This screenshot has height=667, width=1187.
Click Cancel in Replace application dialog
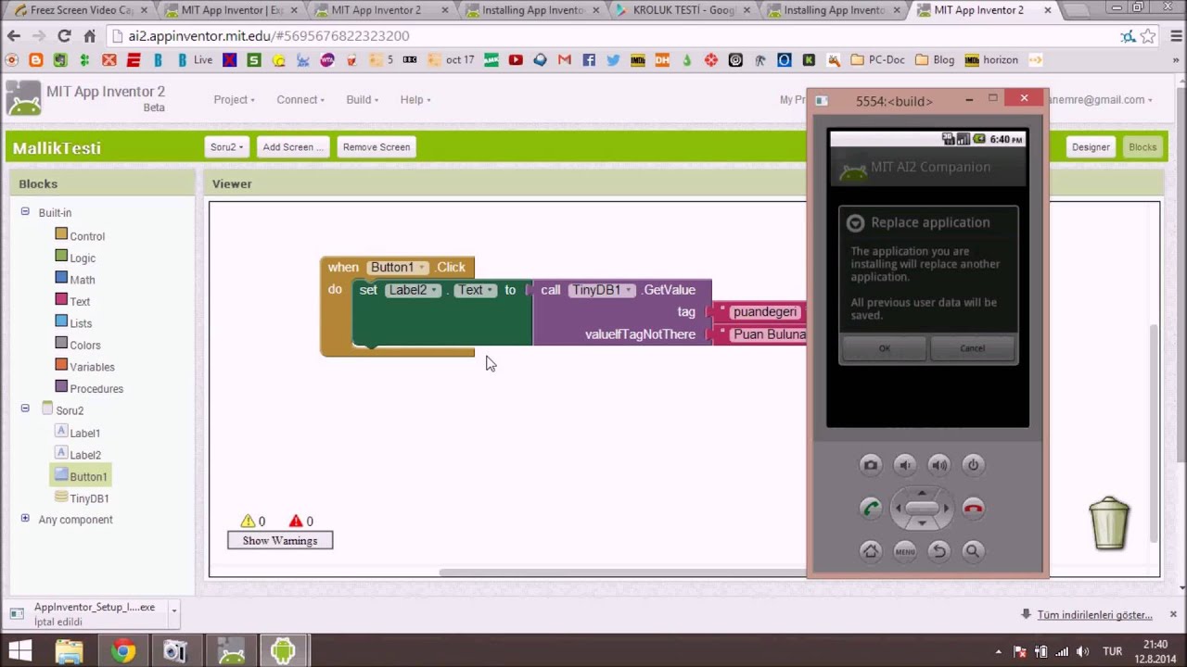click(x=972, y=348)
